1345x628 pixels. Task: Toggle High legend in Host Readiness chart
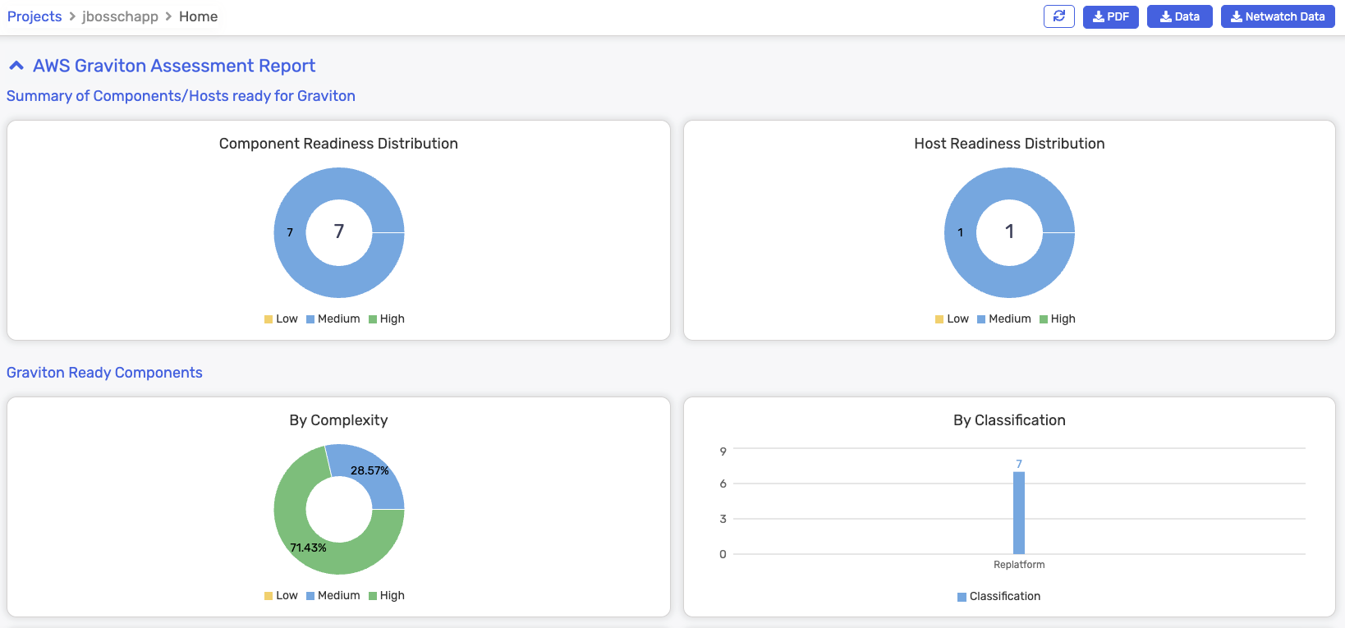1057,319
